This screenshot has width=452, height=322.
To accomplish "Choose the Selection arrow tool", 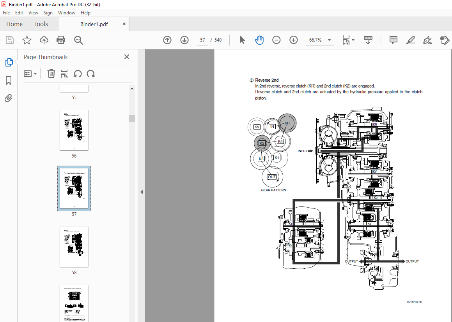I will (242, 40).
